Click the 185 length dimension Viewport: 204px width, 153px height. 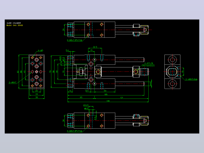pyautogui.click(x=106, y=94)
